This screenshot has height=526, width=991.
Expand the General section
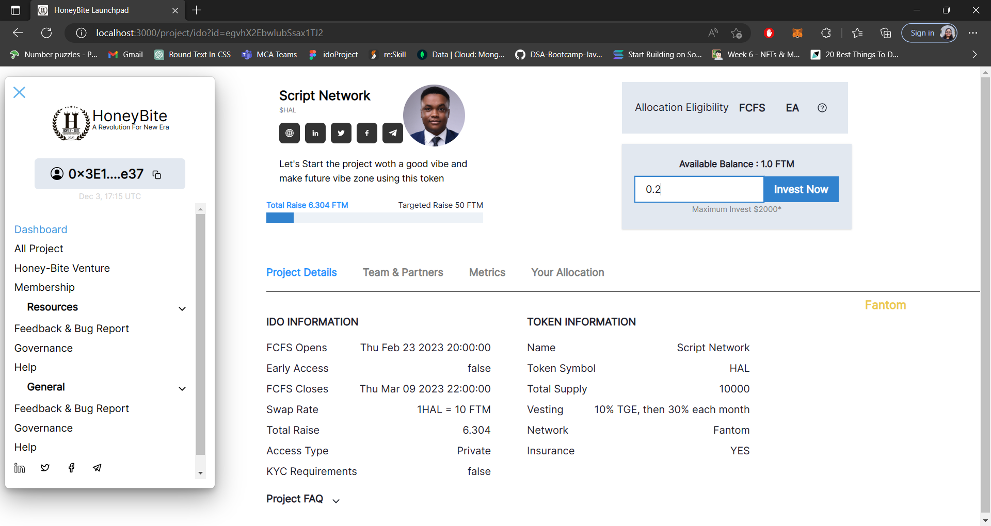tap(182, 388)
